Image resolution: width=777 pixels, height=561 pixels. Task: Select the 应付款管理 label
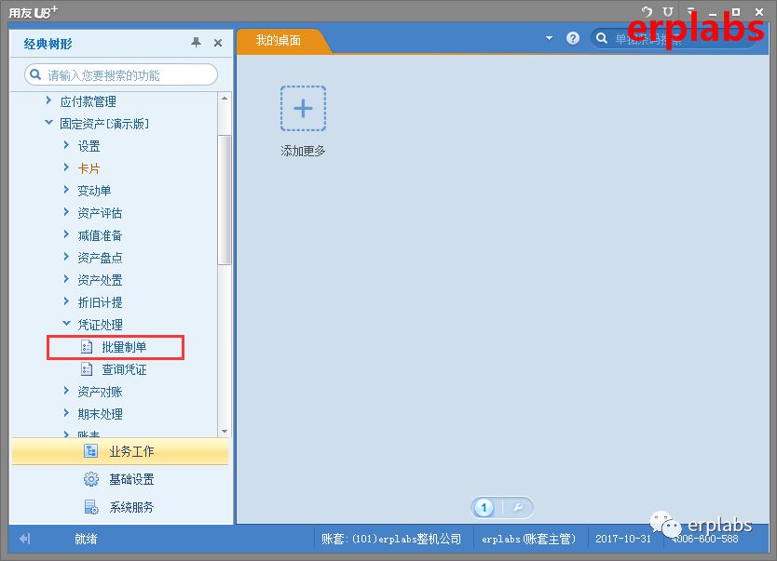point(89,102)
